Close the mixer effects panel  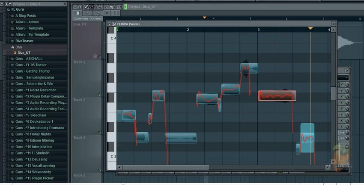(347, 70)
